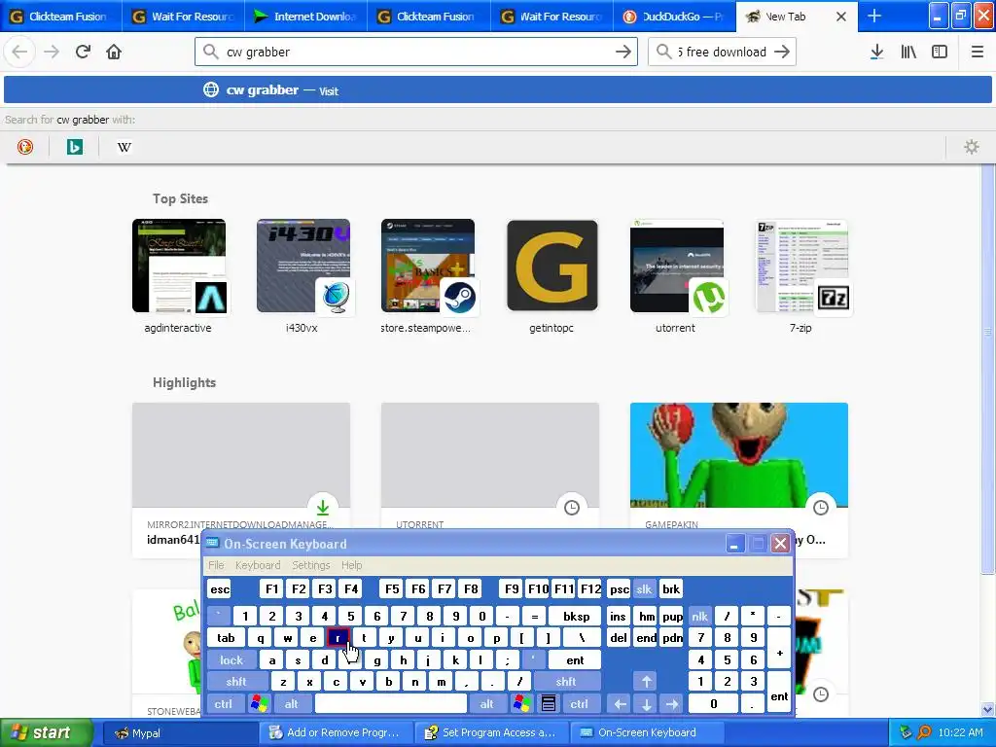Click the bksp key on the keyboard

point(576,616)
